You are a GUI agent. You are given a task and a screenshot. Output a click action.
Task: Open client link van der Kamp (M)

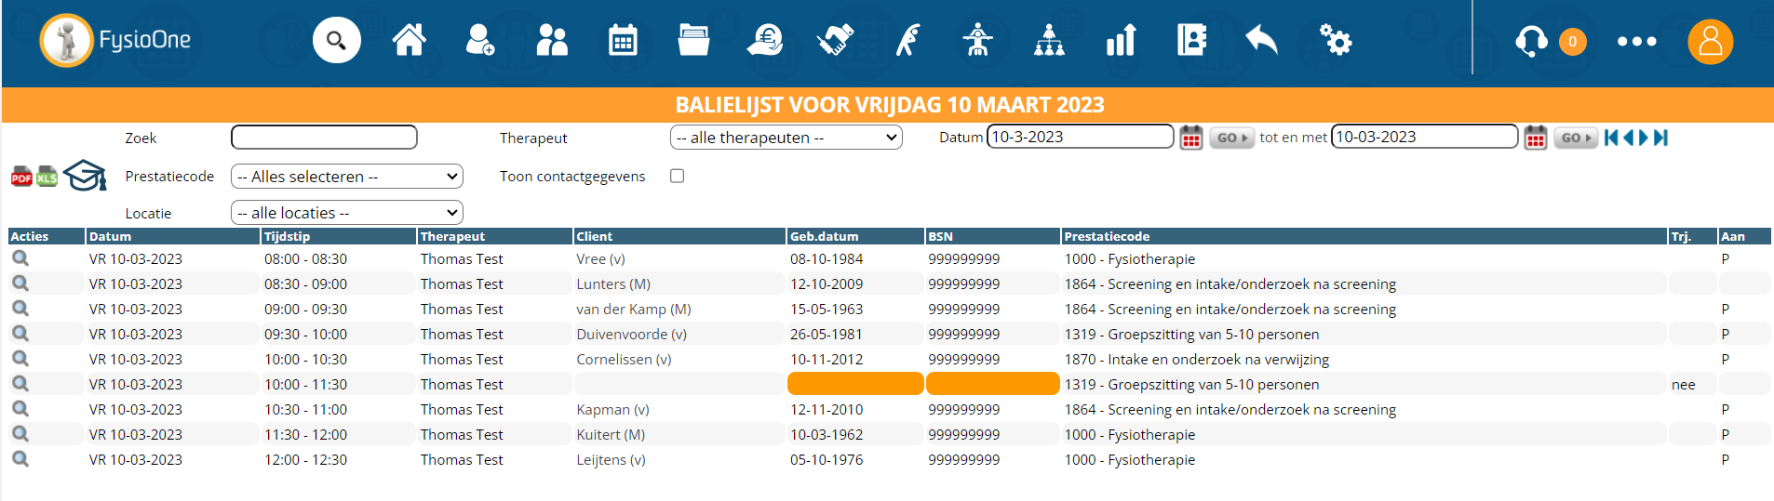click(633, 309)
